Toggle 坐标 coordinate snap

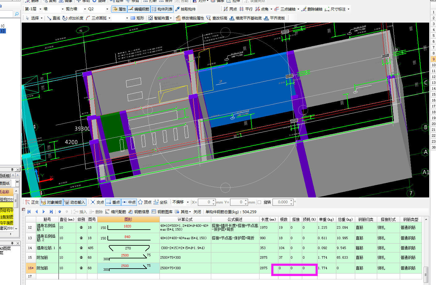coord(160,202)
